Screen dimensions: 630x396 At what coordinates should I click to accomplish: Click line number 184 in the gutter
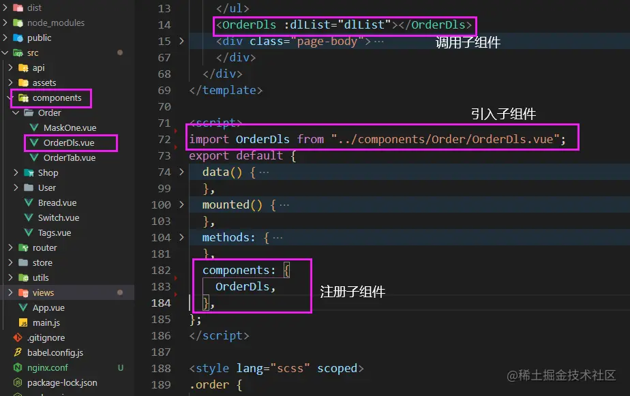point(161,303)
